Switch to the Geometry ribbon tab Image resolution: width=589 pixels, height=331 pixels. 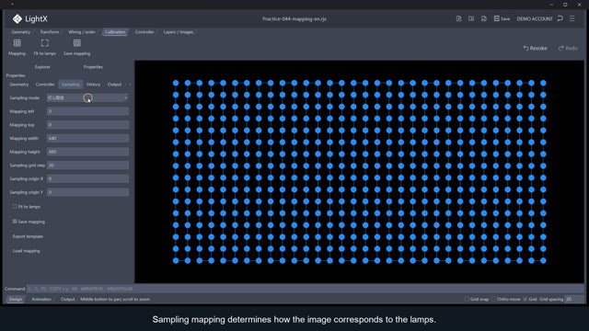pos(20,32)
